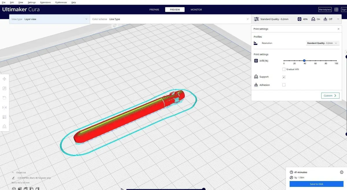Enable the Gradual infill checkbox
The width and height of the screenshot is (347, 190).
[x=284, y=69]
